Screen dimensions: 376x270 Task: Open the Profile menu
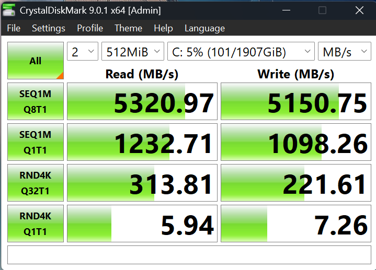pos(90,28)
